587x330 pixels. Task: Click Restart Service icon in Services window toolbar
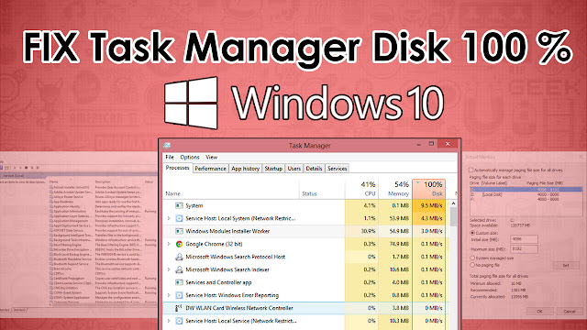pos(38,168)
